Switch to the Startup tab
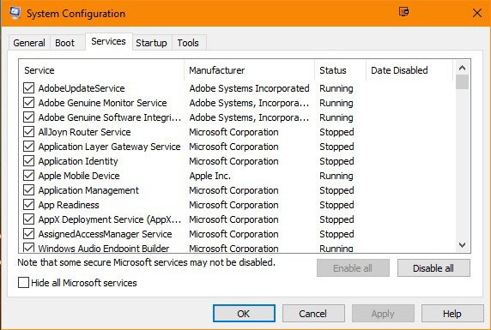Screen dimensions: 491x330 tap(152, 43)
